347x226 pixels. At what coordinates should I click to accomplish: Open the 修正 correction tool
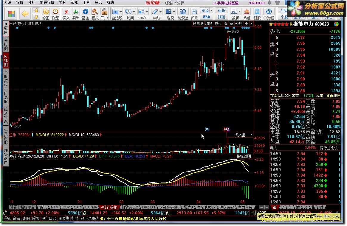[x=46, y=14]
